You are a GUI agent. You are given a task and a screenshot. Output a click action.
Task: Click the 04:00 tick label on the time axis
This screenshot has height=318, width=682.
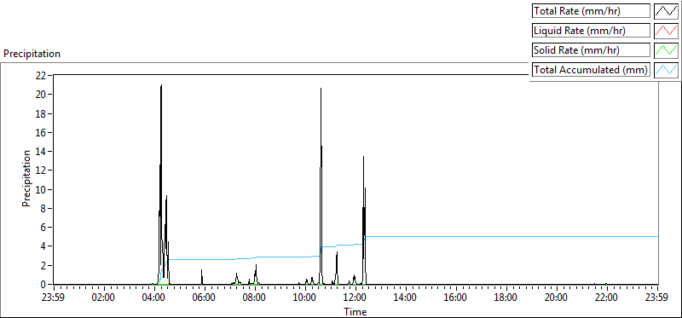coord(154,298)
